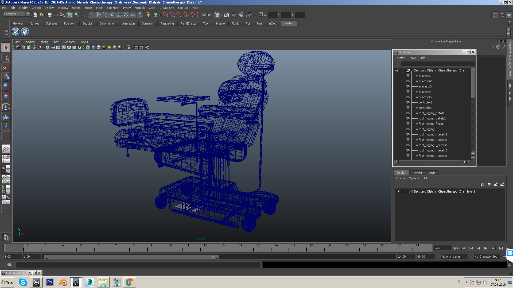This screenshot has height=288, width=513.
Task: Open the Anim layer tab
Action: (432, 173)
